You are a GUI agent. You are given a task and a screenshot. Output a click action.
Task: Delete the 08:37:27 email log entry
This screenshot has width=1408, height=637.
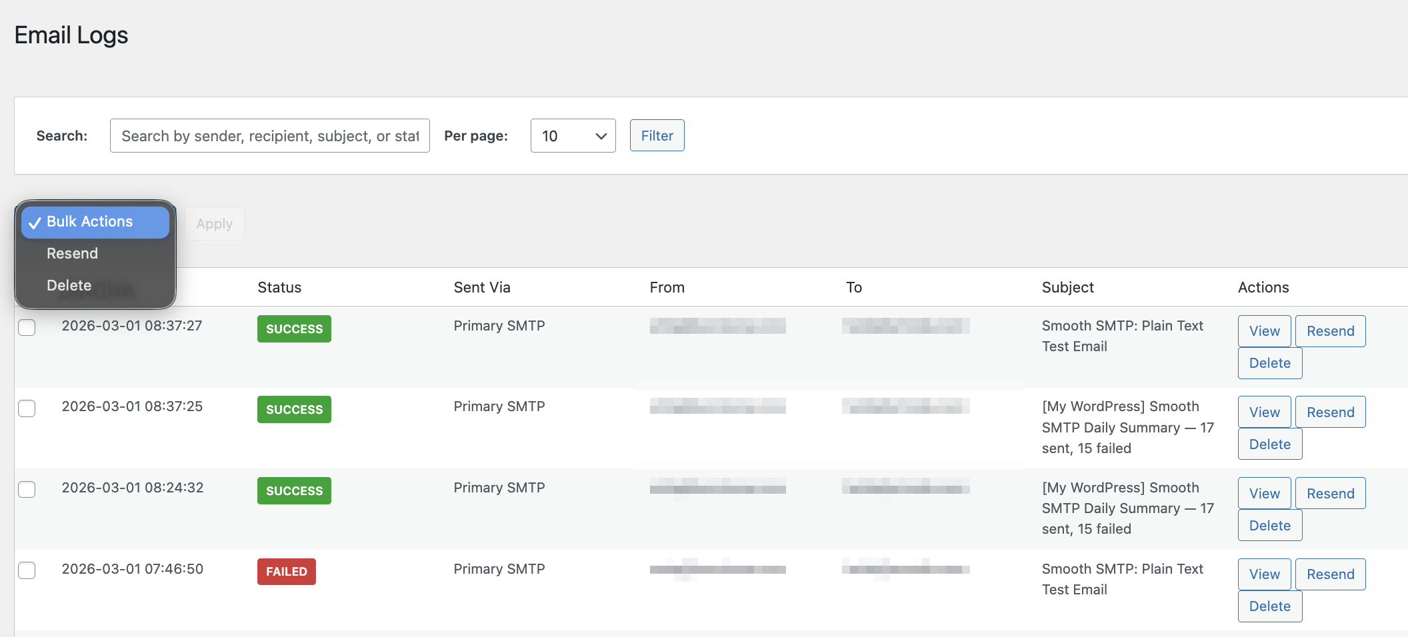coord(1269,363)
